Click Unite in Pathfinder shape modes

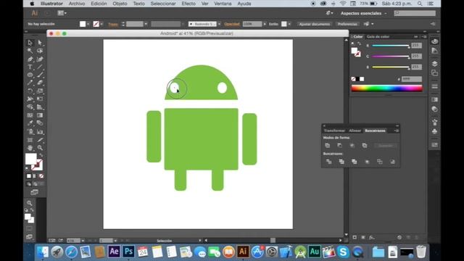[x=328, y=145]
